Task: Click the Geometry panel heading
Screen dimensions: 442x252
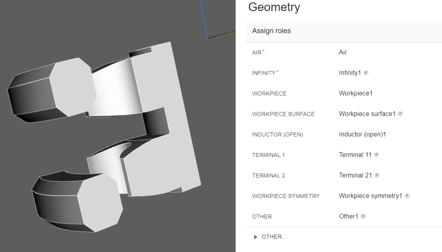Action: point(274,7)
